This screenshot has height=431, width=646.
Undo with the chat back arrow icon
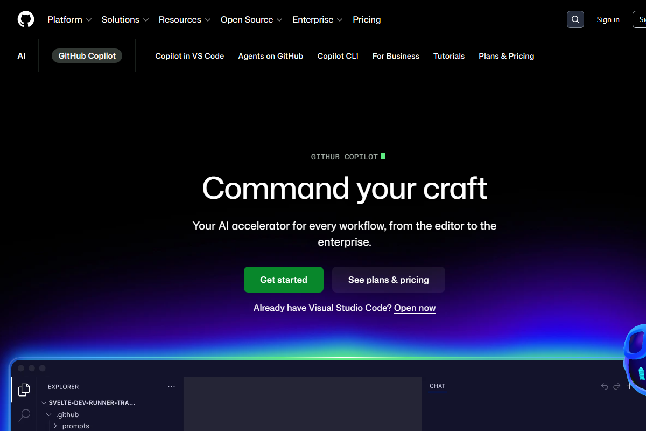coord(605,386)
